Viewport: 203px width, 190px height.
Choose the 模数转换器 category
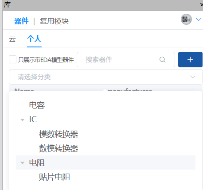(59, 134)
